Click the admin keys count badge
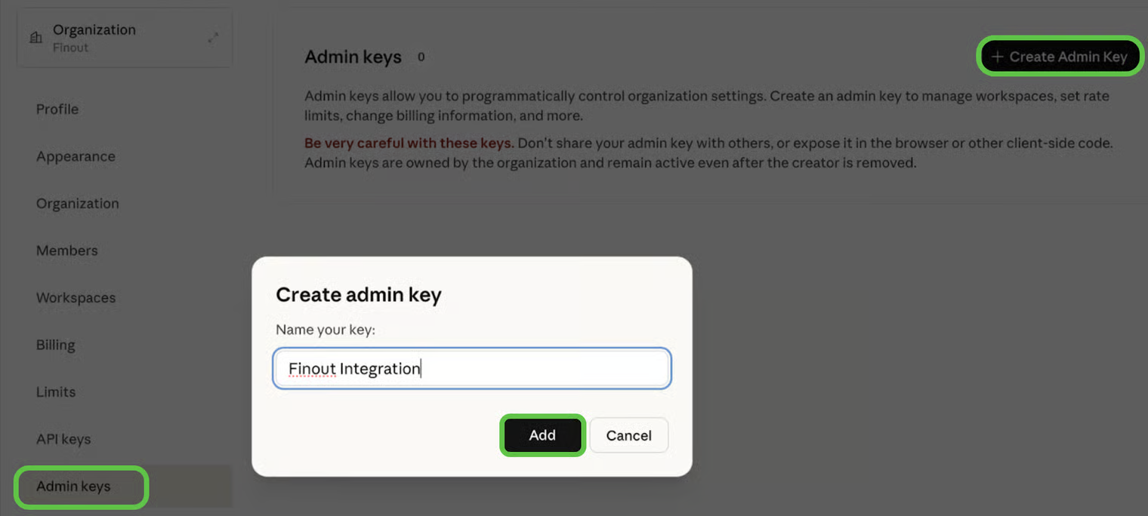1148x516 pixels. [421, 57]
